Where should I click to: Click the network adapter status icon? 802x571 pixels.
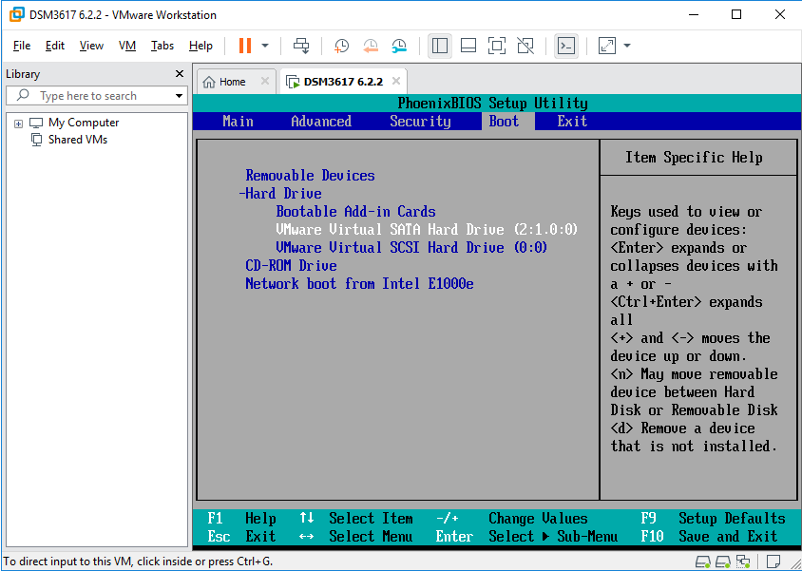coord(742,561)
